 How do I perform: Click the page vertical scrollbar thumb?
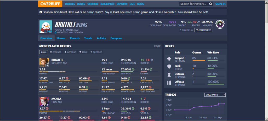[266, 14]
